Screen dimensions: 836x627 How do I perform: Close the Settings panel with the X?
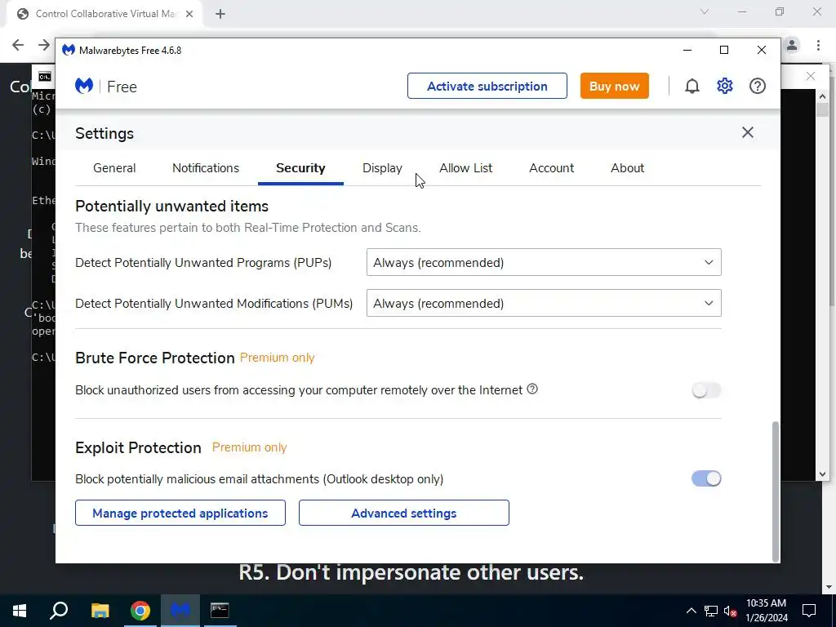(x=748, y=132)
